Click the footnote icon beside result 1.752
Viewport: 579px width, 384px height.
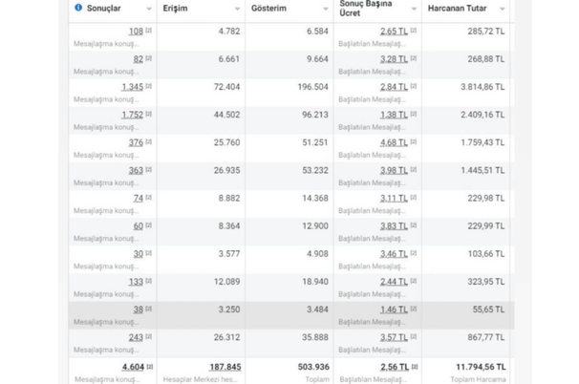149,114
